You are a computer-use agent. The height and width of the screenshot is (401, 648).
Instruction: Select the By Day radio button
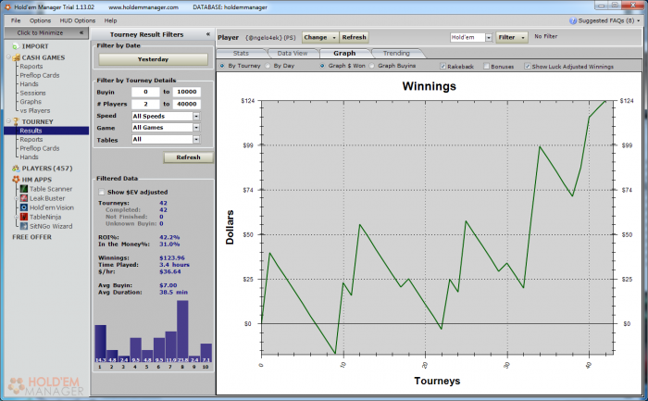tap(268, 66)
